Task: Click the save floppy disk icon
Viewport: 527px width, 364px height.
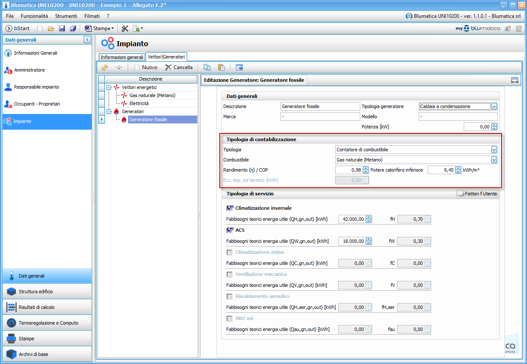Action: click(x=62, y=28)
